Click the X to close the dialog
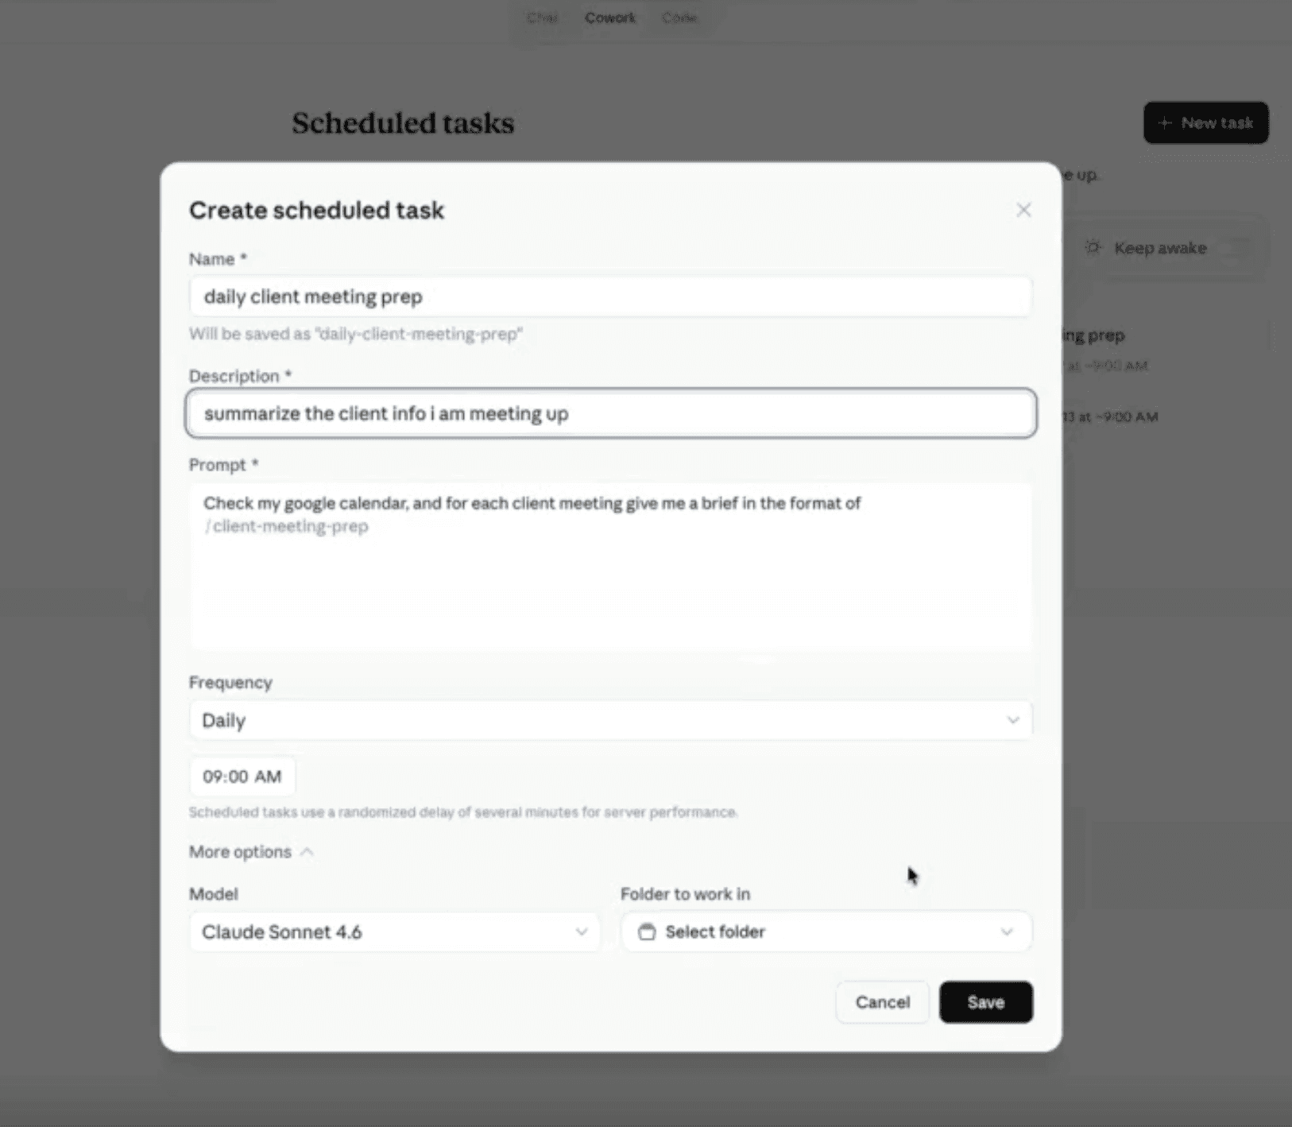This screenshot has height=1127, width=1292. pos(1023,209)
